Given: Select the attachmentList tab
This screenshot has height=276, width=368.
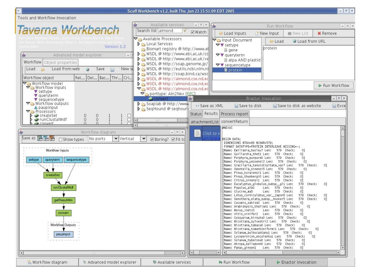Looking at the screenshot, I should click(x=204, y=122).
